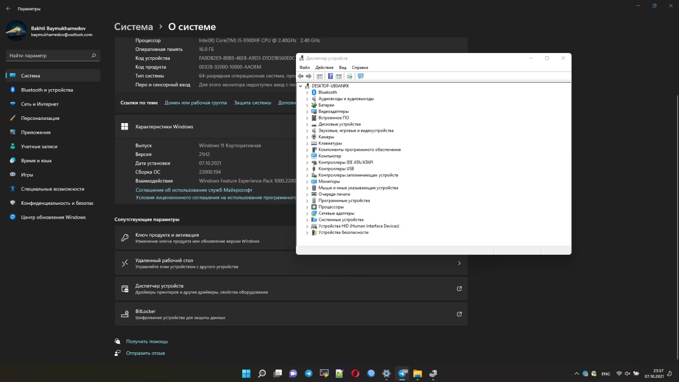This screenshot has width=679, height=382.
Task: Show hidden tray icons chevron
Action: (x=577, y=374)
